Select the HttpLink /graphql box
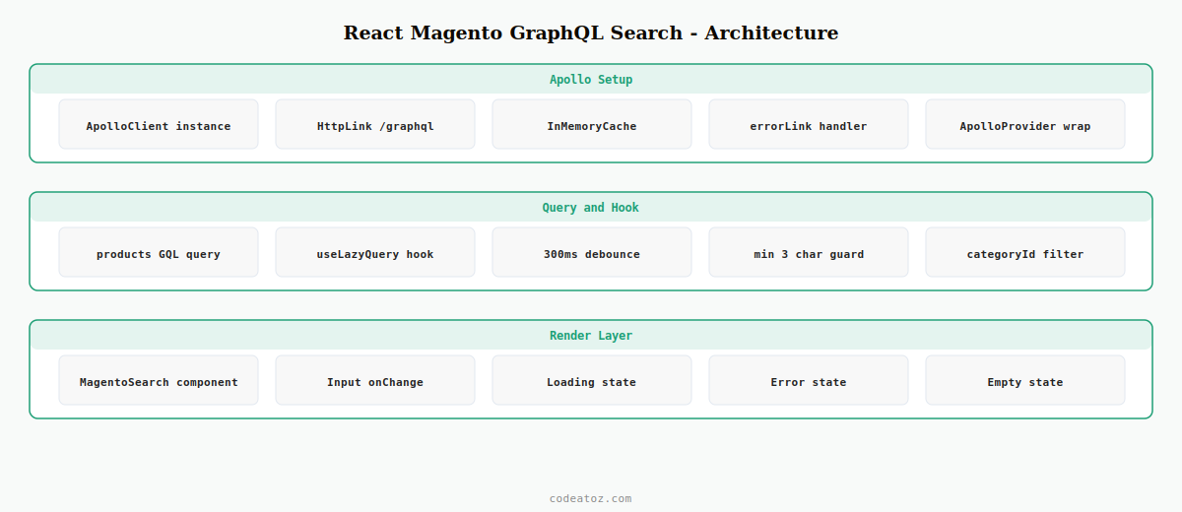This screenshot has height=512, width=1182. [x=375, y=124]
